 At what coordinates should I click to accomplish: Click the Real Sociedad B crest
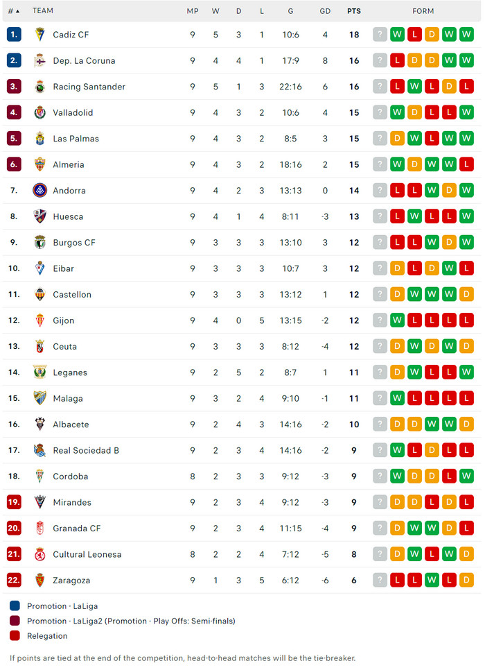(x=39, y=450)
